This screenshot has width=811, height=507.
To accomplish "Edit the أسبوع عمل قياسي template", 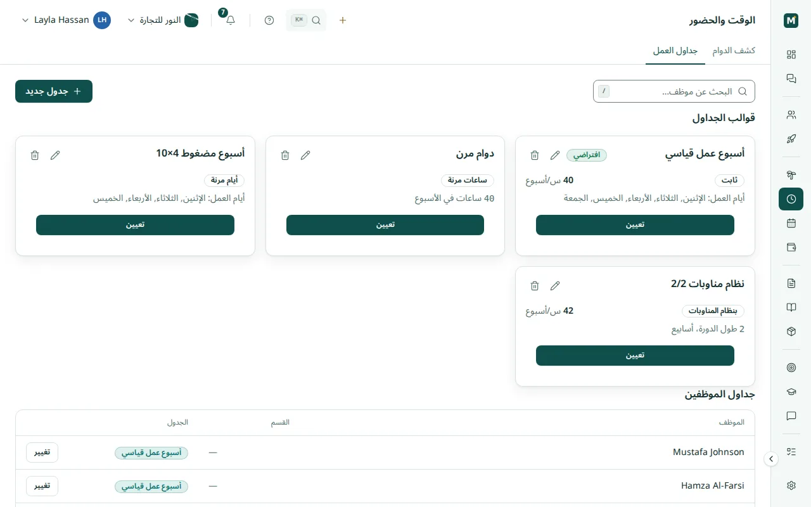I will point(555,155).
